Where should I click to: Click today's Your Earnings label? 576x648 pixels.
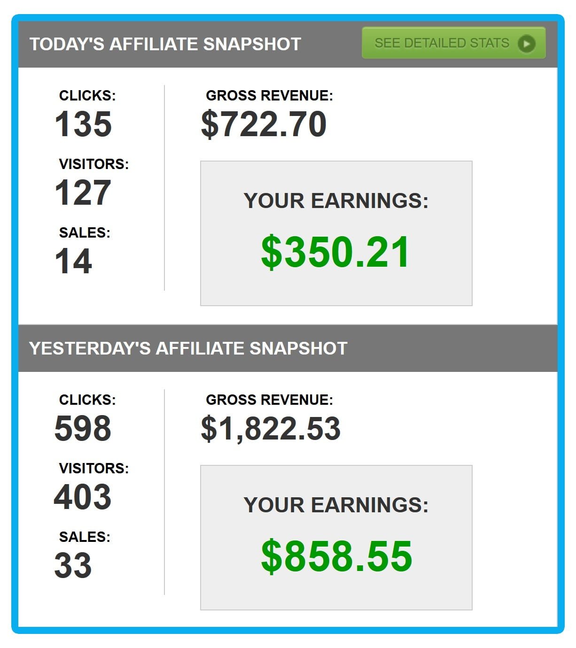[336, 201]
